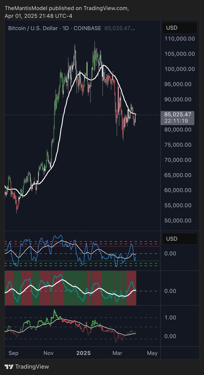204x375 pixels.
Task: Click the Nov label on time axis
Action: (x=48, y=353)
